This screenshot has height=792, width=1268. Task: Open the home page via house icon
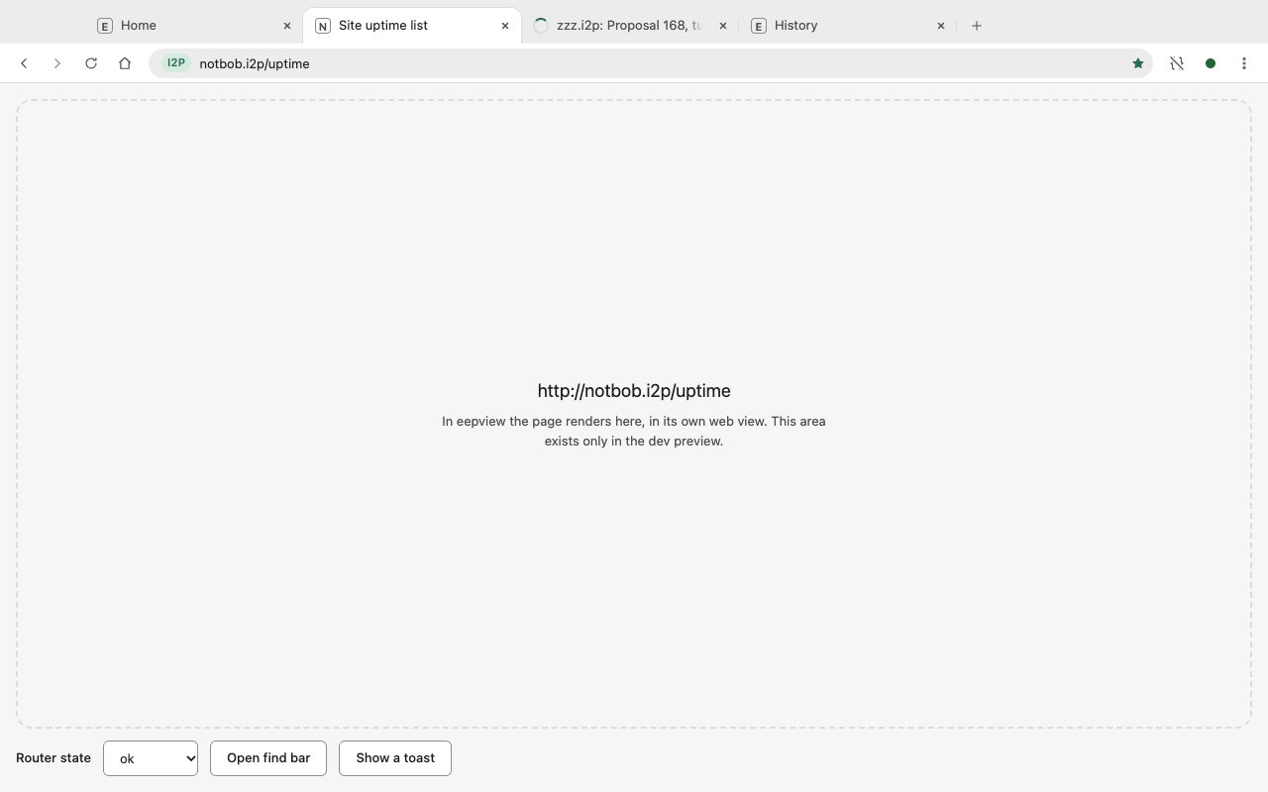tap(125, 63)
